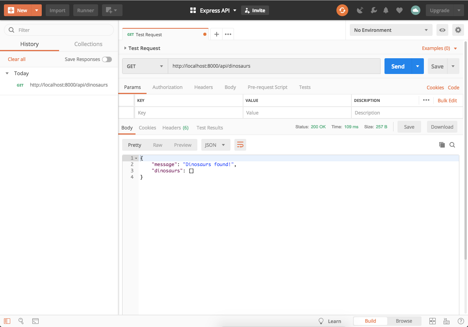
Task: Open the GET method dropdown
Action: click(145, 66)
